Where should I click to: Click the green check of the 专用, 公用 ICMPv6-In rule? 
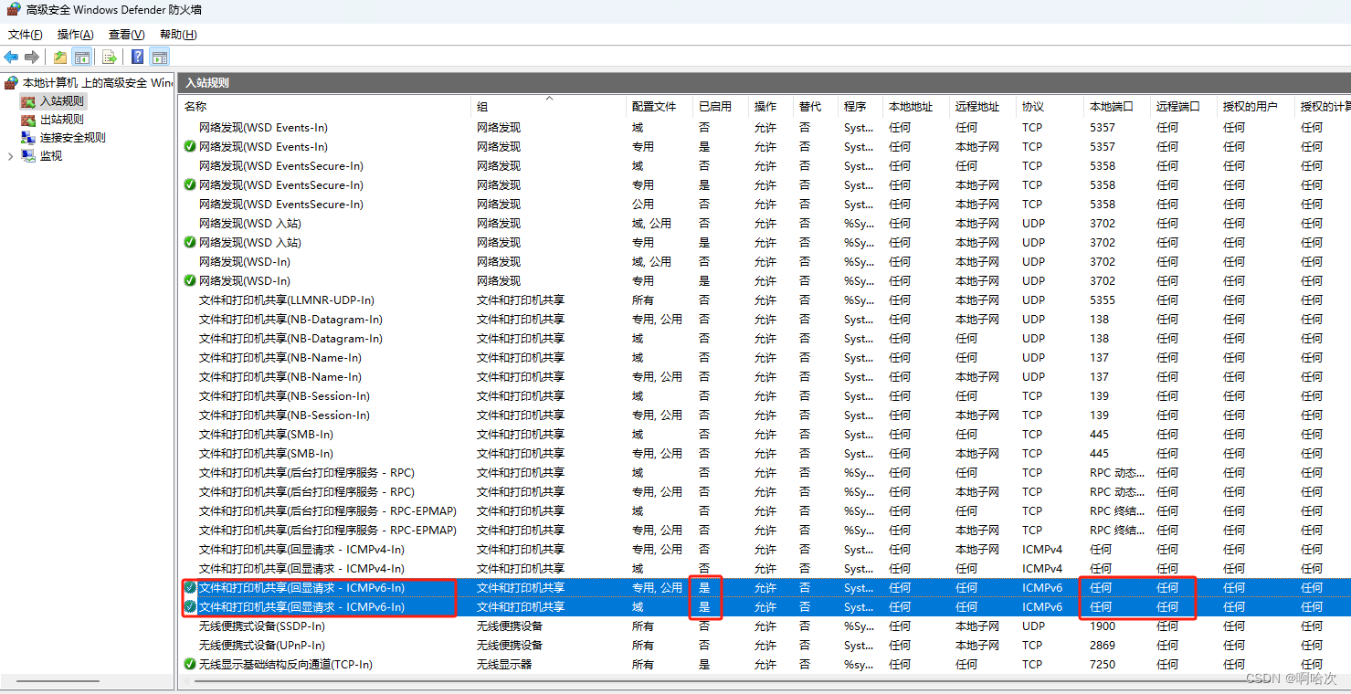[190, 587]
